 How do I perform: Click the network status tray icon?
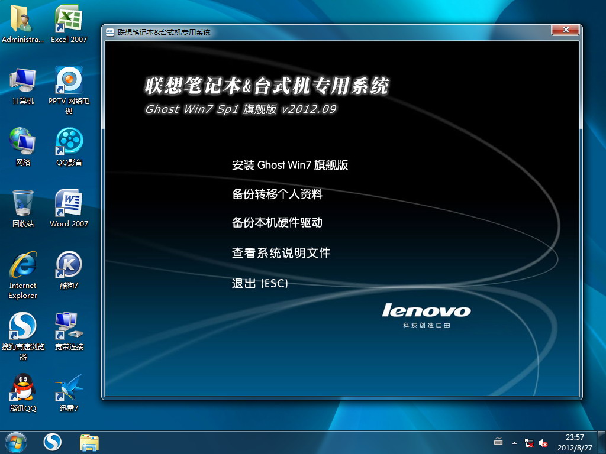click(529, 443)
